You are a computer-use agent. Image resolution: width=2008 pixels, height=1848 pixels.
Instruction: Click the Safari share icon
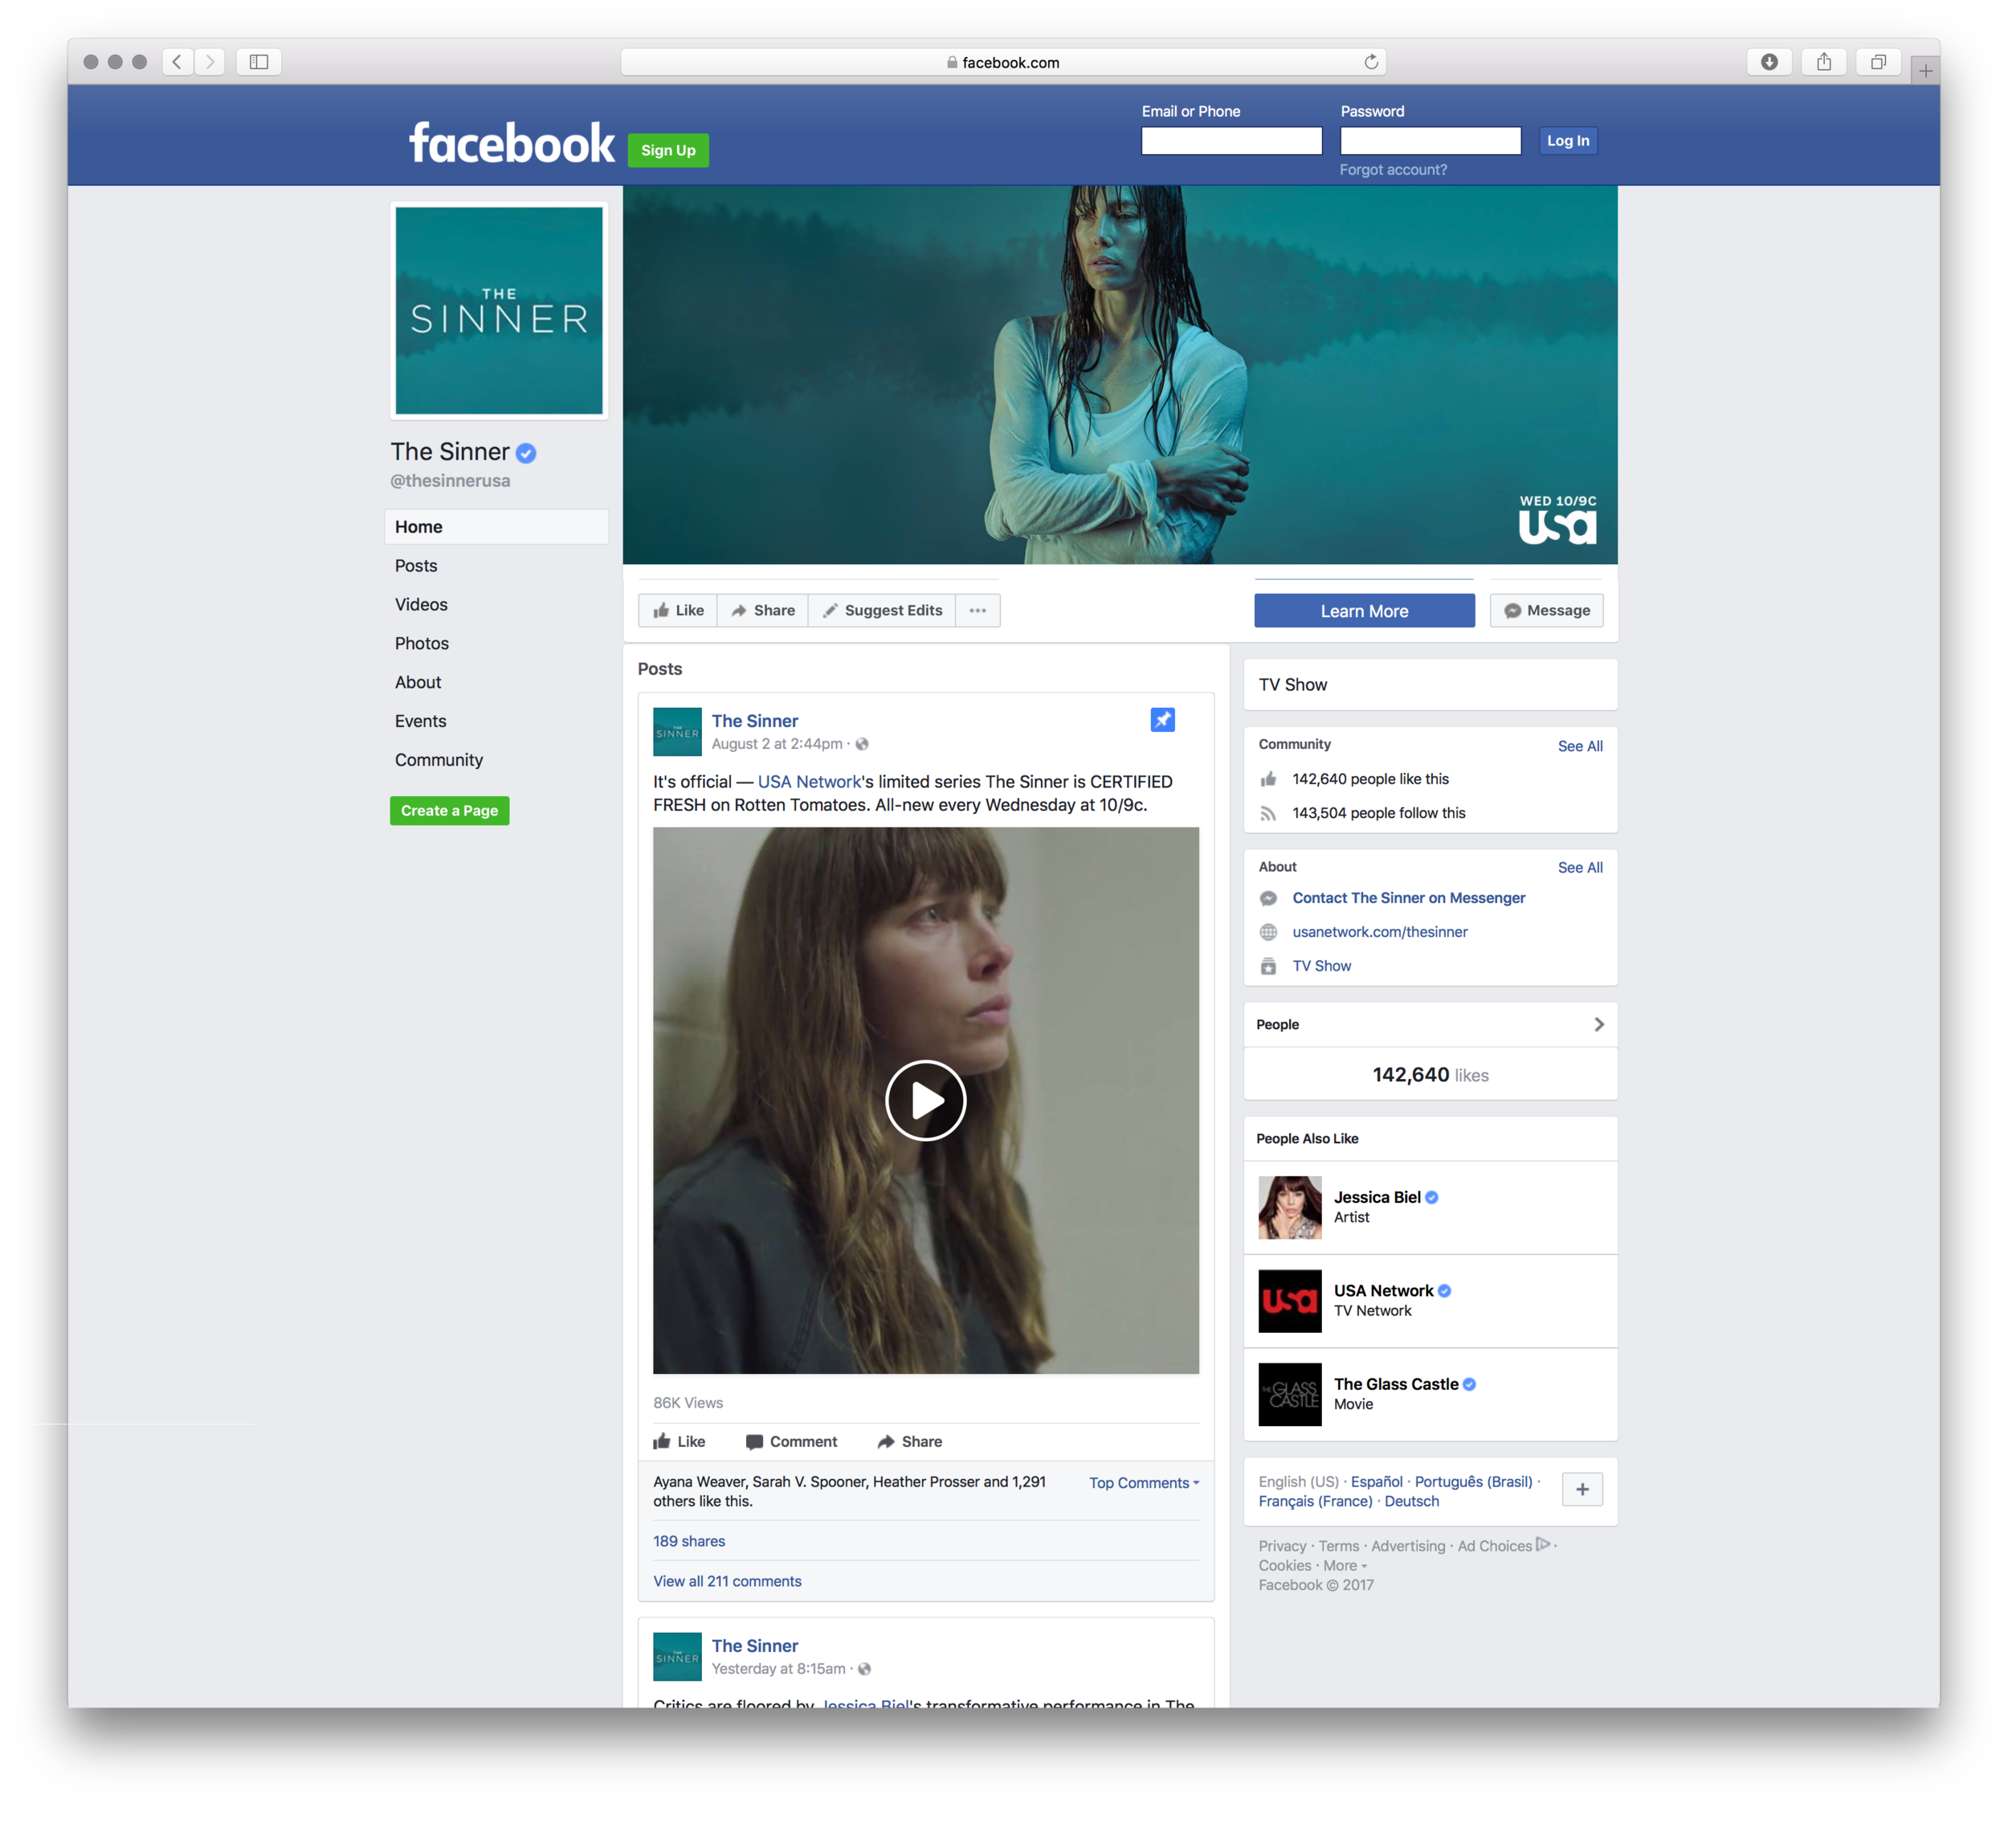pyautogui.click(x=1823, y=62)
